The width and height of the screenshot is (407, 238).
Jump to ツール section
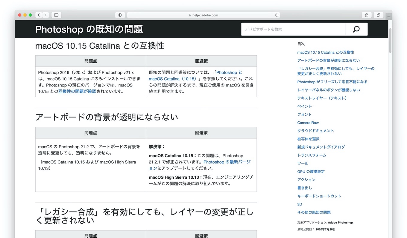(x=303, y=163)
